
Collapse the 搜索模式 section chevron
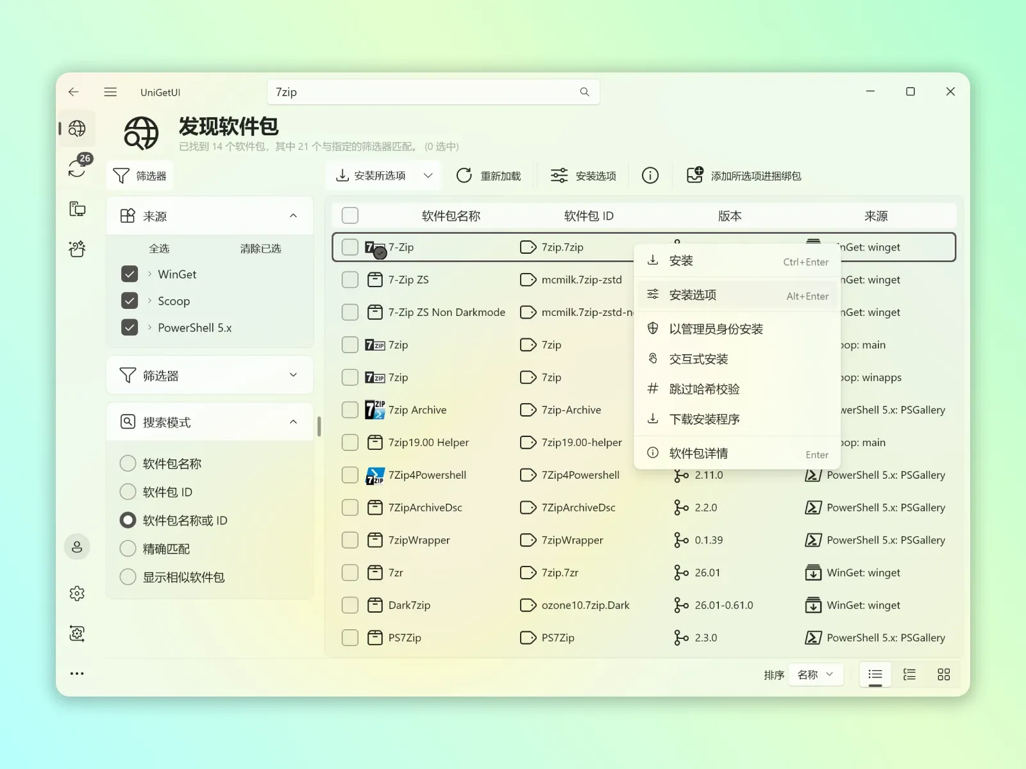(294, 422)
